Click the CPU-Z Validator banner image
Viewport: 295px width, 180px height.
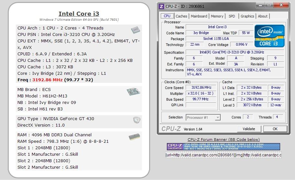pos(224,147)
